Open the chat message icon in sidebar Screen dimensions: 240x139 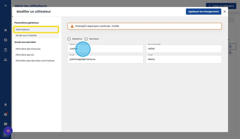(x=5, y=124)
